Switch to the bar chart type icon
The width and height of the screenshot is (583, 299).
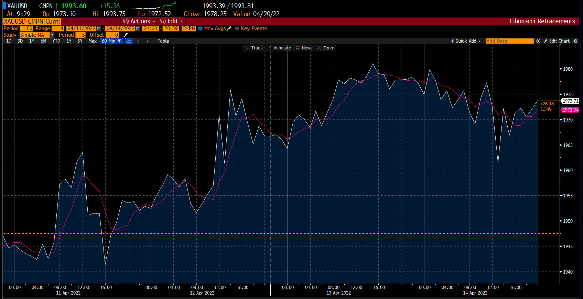[x=137, y=41]
